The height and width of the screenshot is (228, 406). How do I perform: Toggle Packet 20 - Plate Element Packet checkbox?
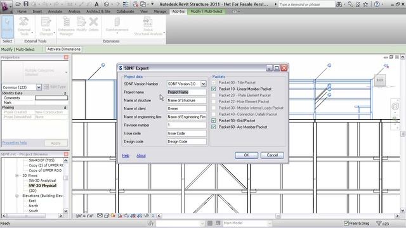tap(214, 96)
